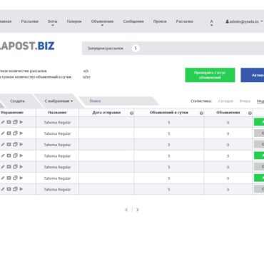Image resolution: width=264 pixels, height=271 pixels.
Task: Open the 'Сообщения' menu item
Action: pos(133,21)
